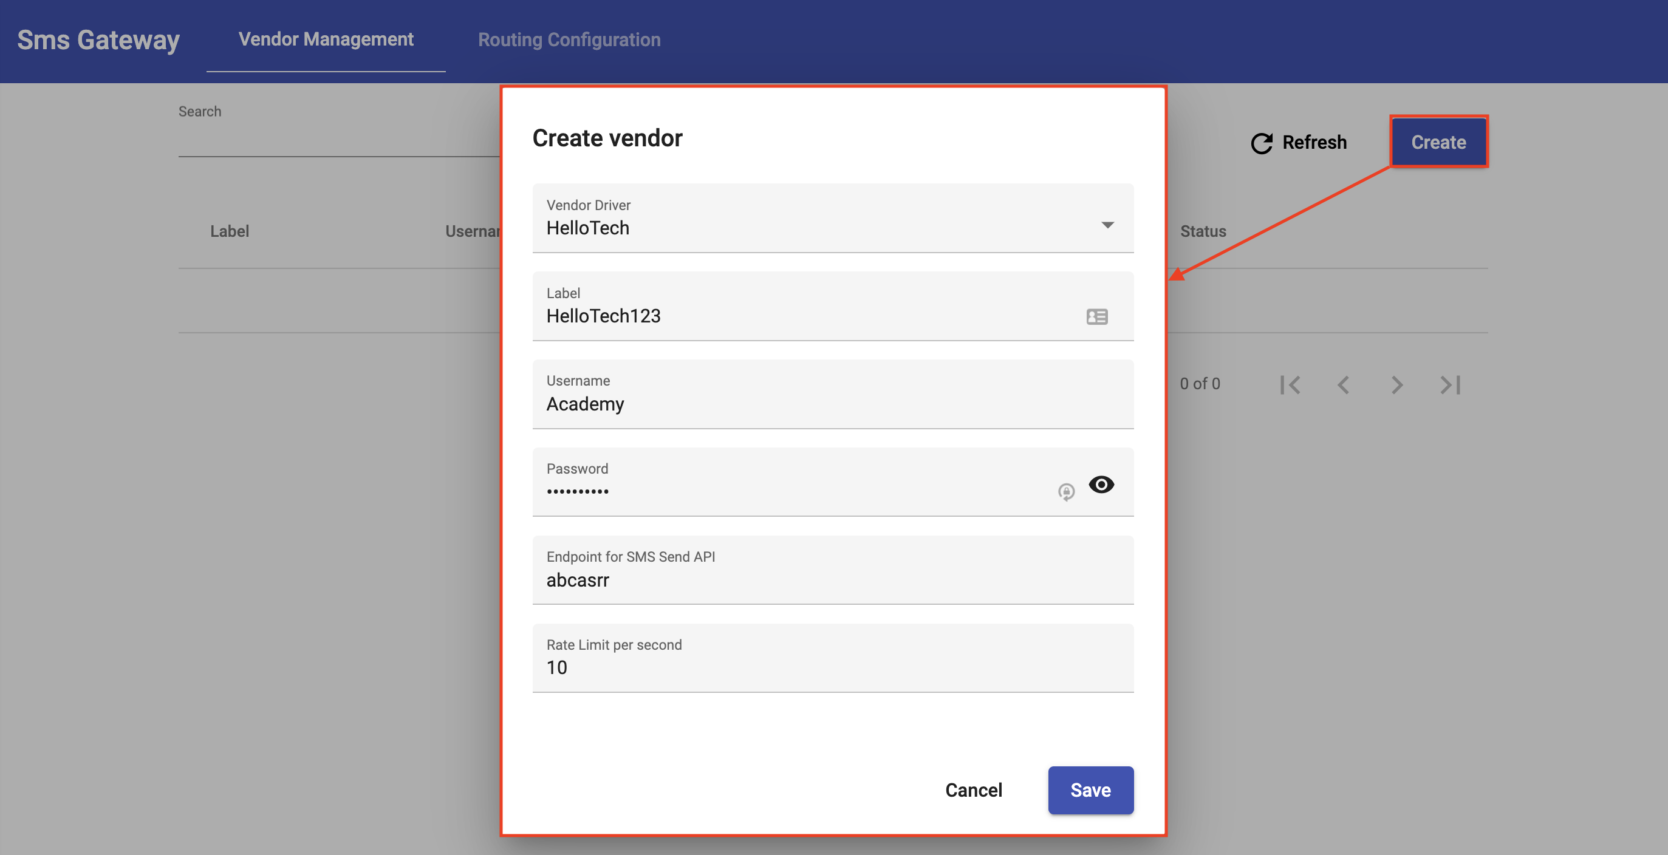Switch to Routing Configuration tab
The height and width of the screenshot is (855, 1668).
click(x=569, y=40)
